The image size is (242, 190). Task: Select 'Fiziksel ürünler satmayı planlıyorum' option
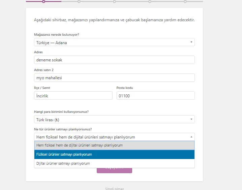[x=114, y=154]
